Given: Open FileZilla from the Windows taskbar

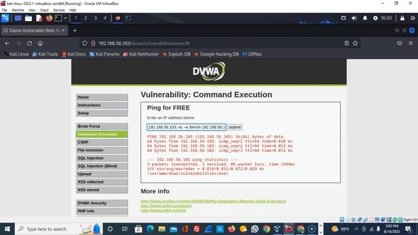Looking at the screenshot, I should 197,229.
